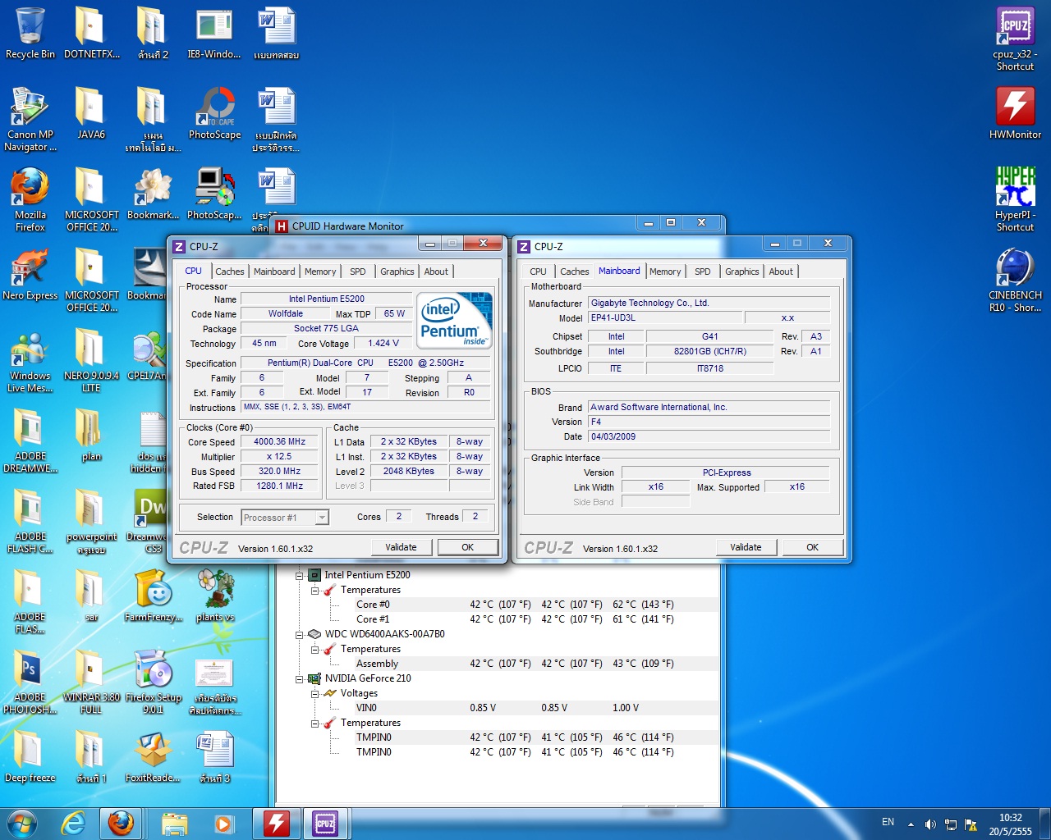This screenshot has width=1051, height=840.
Task: Open the HWMonitor desktop shortcut
Action: pyautogui.click(x=1015, y=108)
